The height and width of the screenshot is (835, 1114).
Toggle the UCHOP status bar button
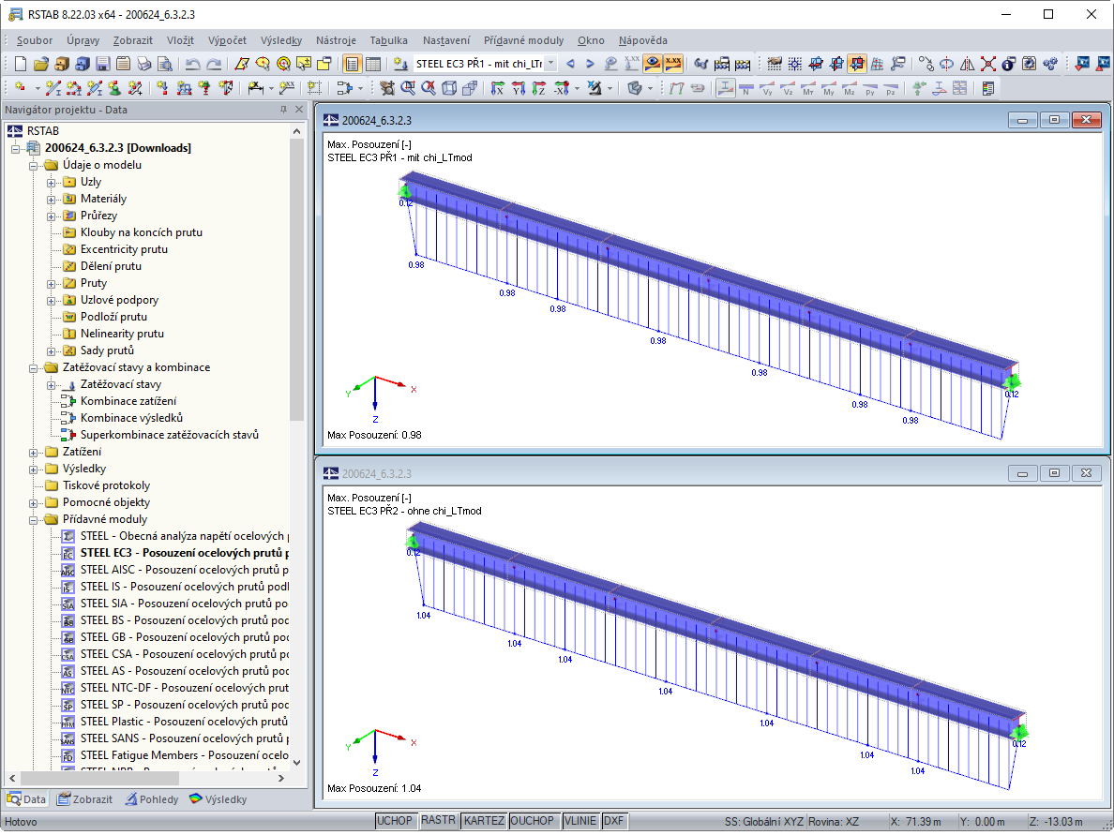coord(394,821)
